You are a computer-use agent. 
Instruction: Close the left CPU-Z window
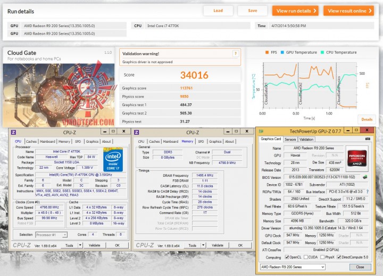(124, 131)
